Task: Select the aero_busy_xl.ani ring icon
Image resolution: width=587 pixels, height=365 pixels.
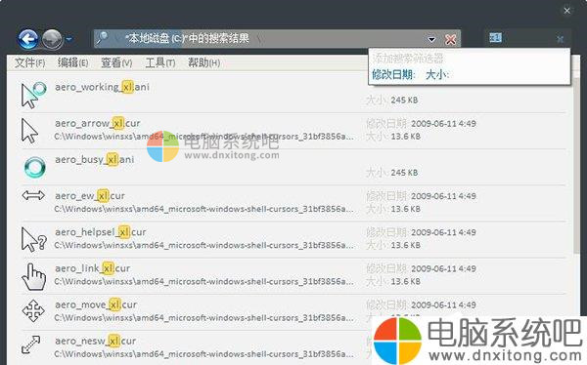Action: point(35,167)
